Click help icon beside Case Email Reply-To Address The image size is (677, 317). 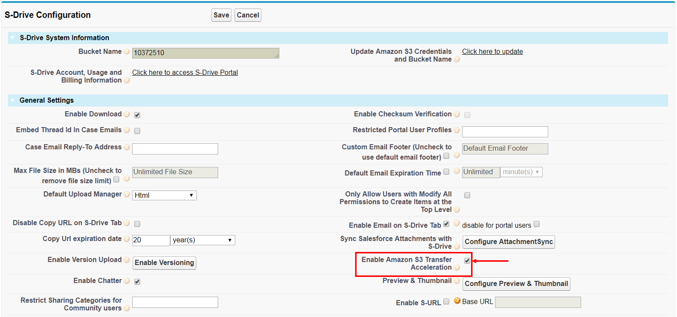(127, 147)
